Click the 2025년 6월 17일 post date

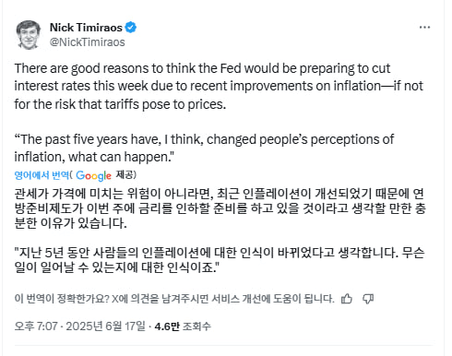click(x=106, y=326)
